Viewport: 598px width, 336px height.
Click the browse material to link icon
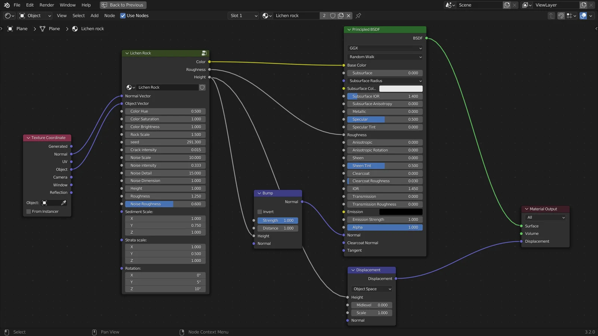[x=266, y=16]
